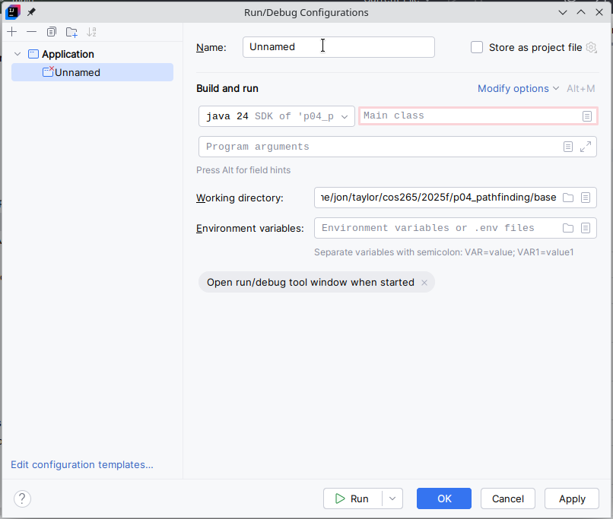Open the Main class browse icon
Viewport: 613px width, 519px height.
(587, 116)
